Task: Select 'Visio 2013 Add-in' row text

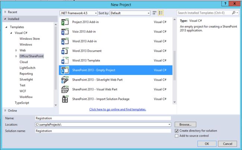Action: 84,32
